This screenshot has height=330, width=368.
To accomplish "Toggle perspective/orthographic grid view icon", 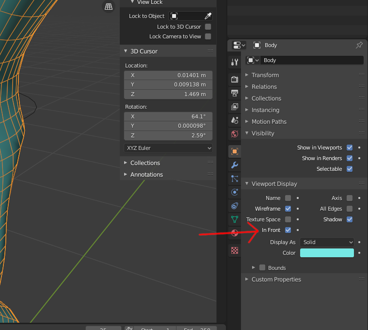I will coord(109,7).
